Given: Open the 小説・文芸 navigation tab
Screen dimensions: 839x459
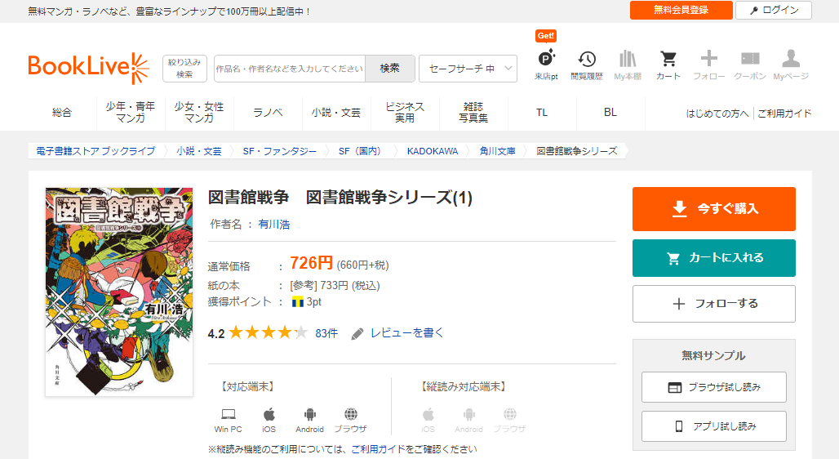Looking at the screenshot, I should point(336,113).
